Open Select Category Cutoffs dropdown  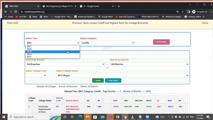[107, 43]
